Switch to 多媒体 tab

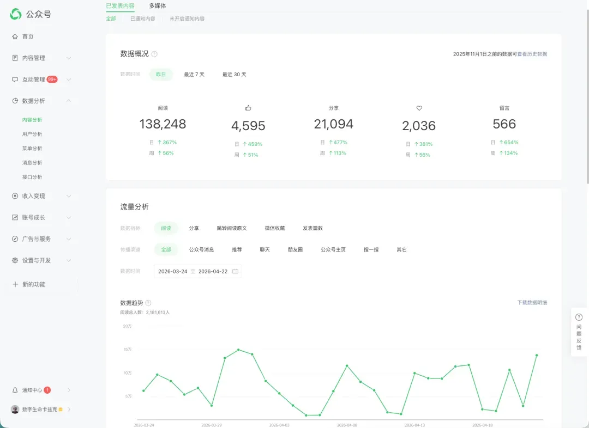point(158,5)
